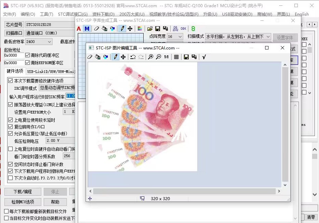Save the picture in the image editor
Screen dimensions: 319x223
[186, 57]
